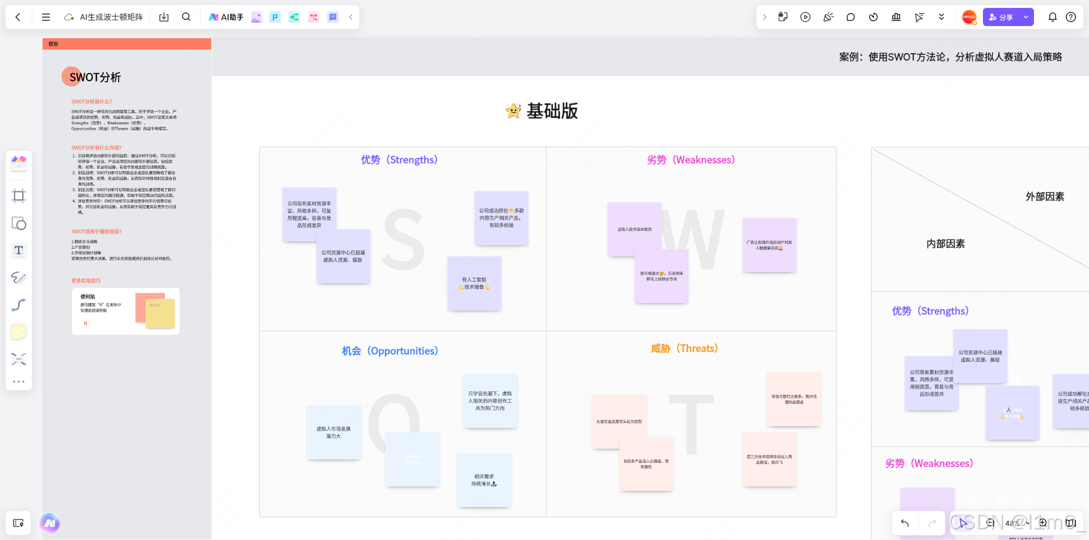Click the SWOT分析 heading in template panel
Viewport: 1089px width, 540px height.
coord(95,77)
